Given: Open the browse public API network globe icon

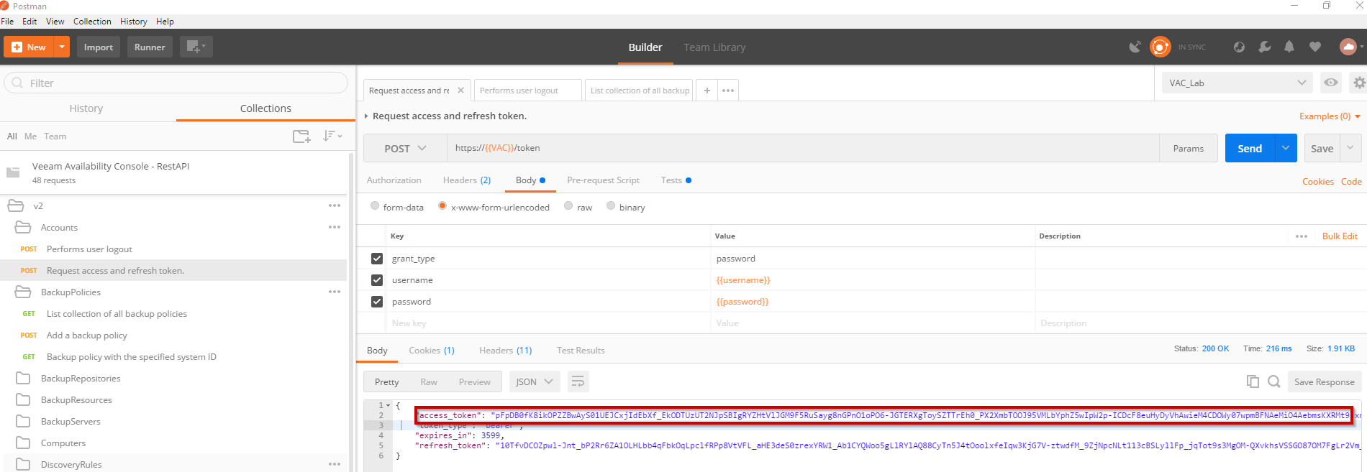Looking at the screenshot, I should tap(1239, 47).
